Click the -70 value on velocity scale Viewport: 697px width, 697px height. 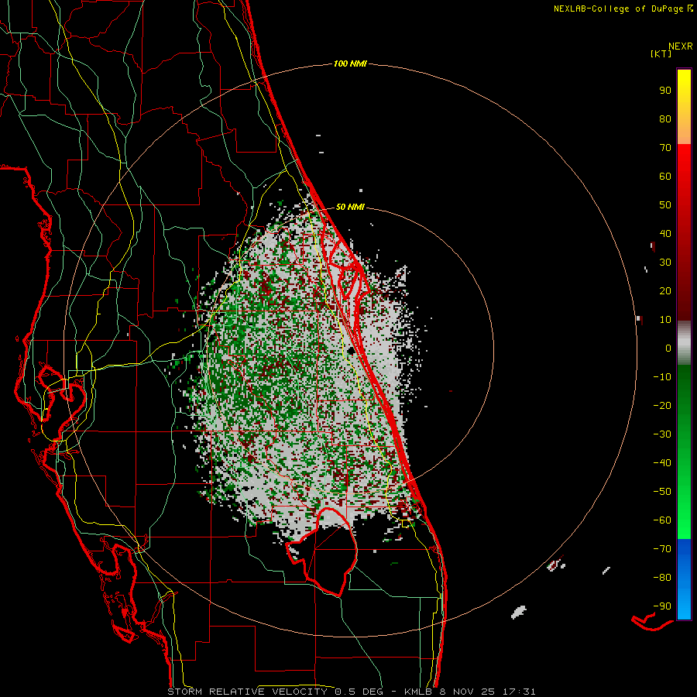662,549
